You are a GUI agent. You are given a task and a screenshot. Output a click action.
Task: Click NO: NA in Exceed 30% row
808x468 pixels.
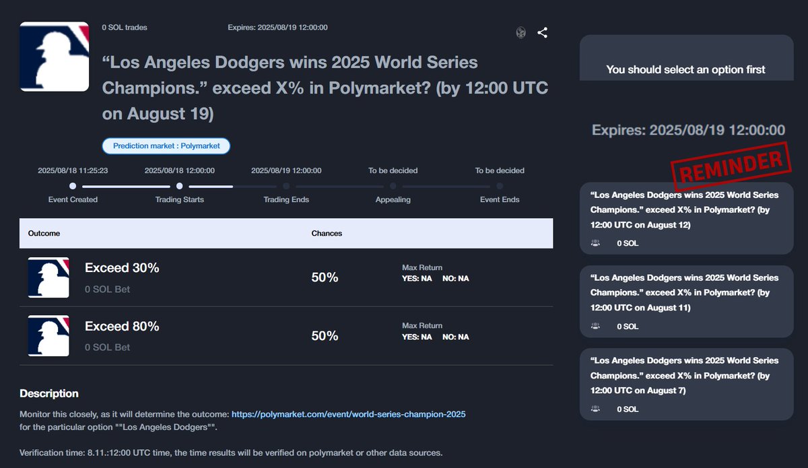pos(456,278)
